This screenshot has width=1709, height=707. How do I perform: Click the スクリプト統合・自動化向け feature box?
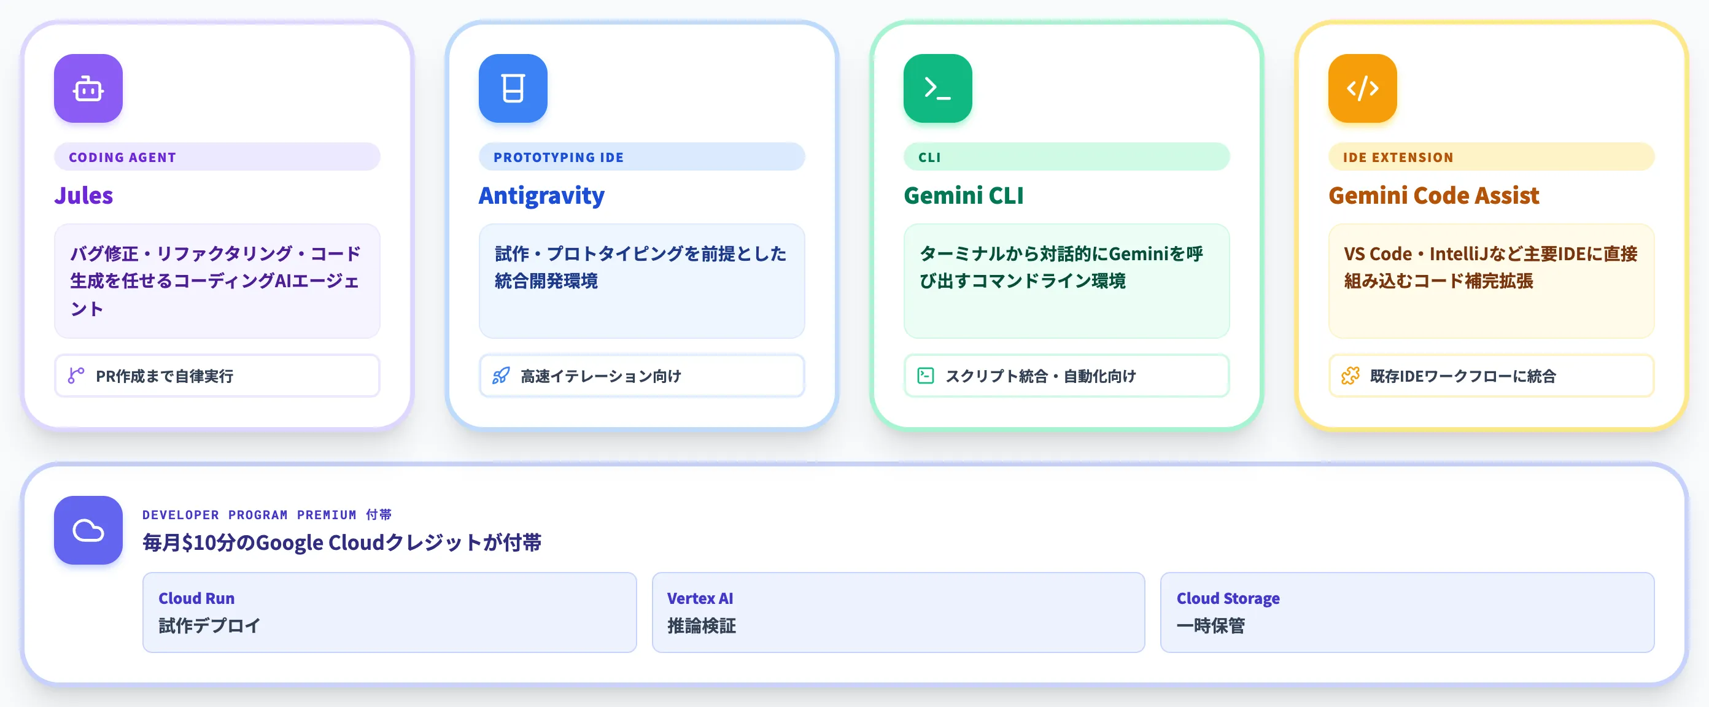coord(1066,376)
